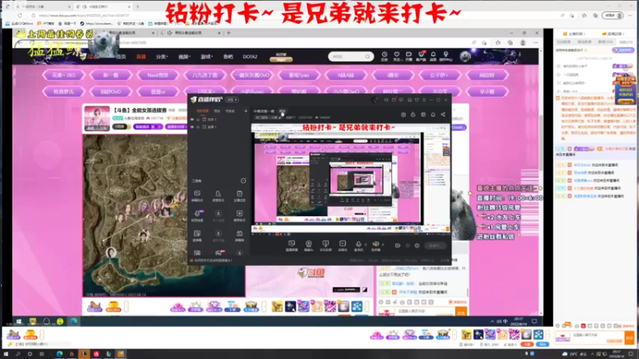Screen dimensions: 639x359
Task: Click the 扬声器 speaker icon in streaming app
Action: (x=375, y=245)
